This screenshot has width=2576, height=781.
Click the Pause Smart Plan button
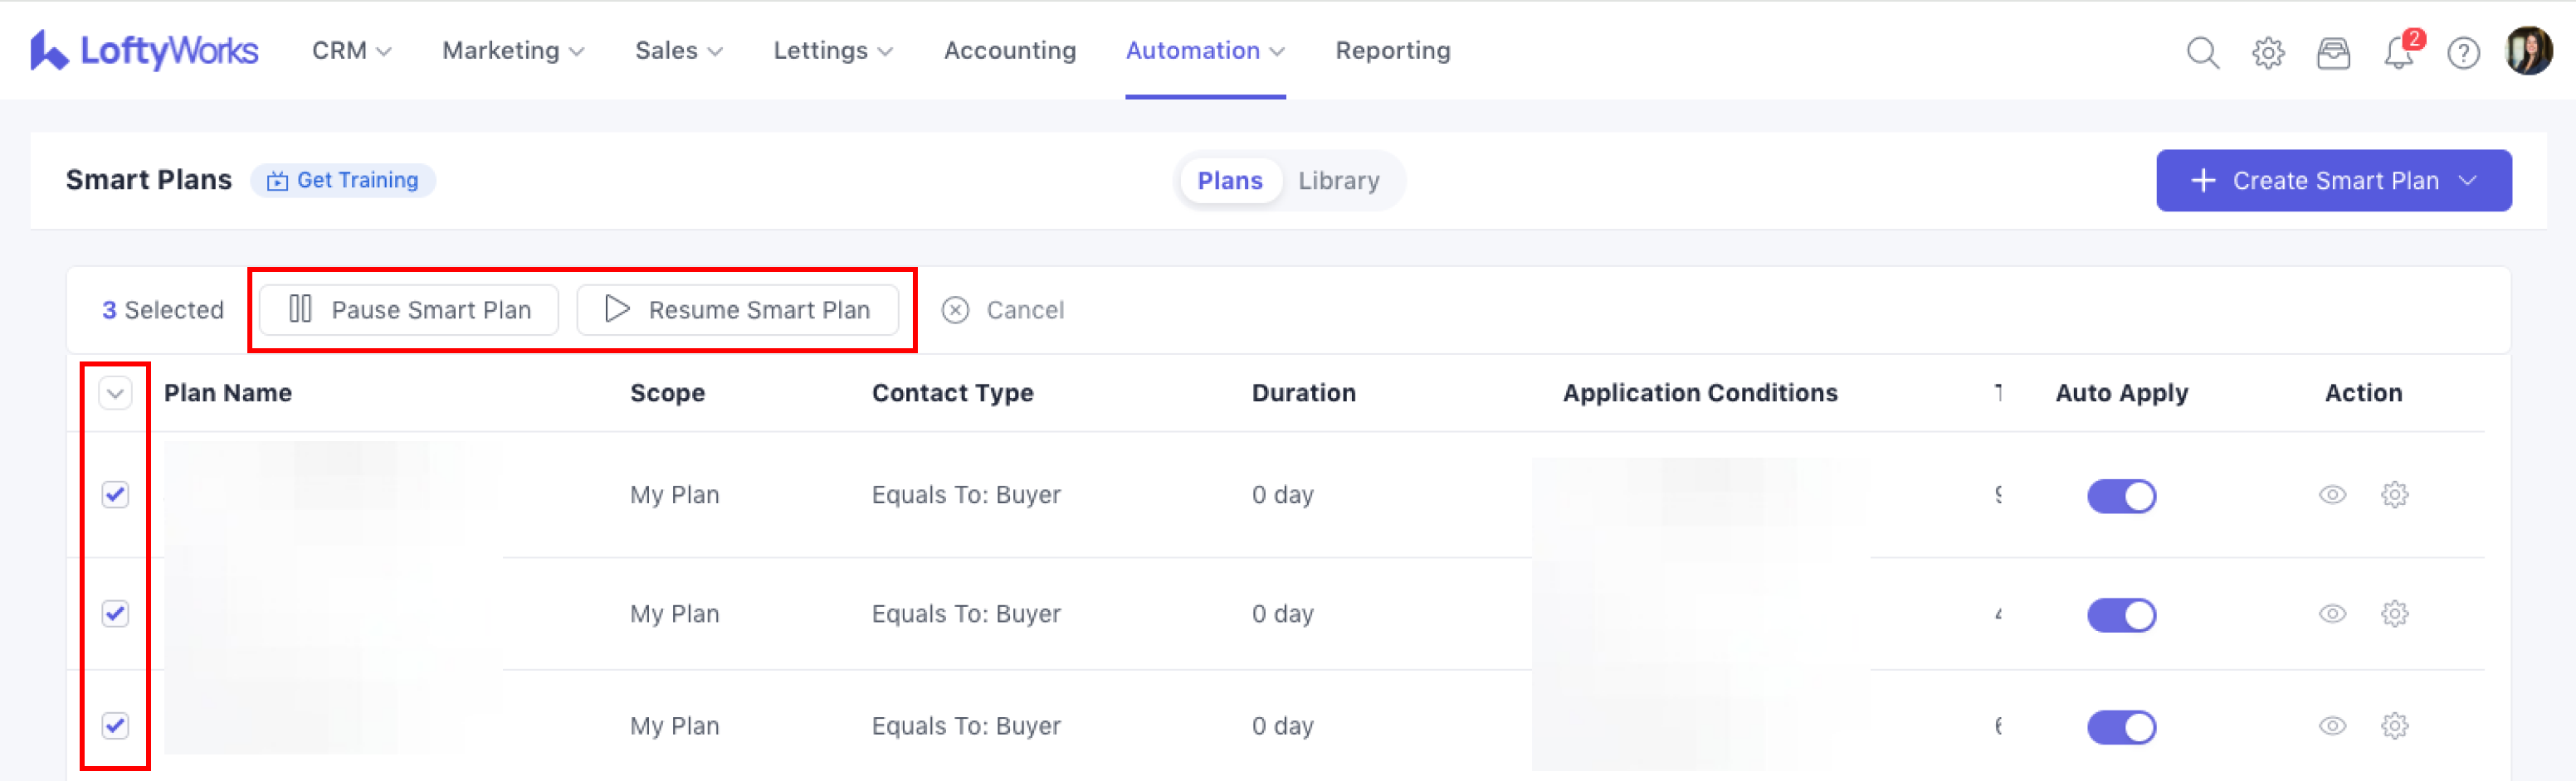409,309
